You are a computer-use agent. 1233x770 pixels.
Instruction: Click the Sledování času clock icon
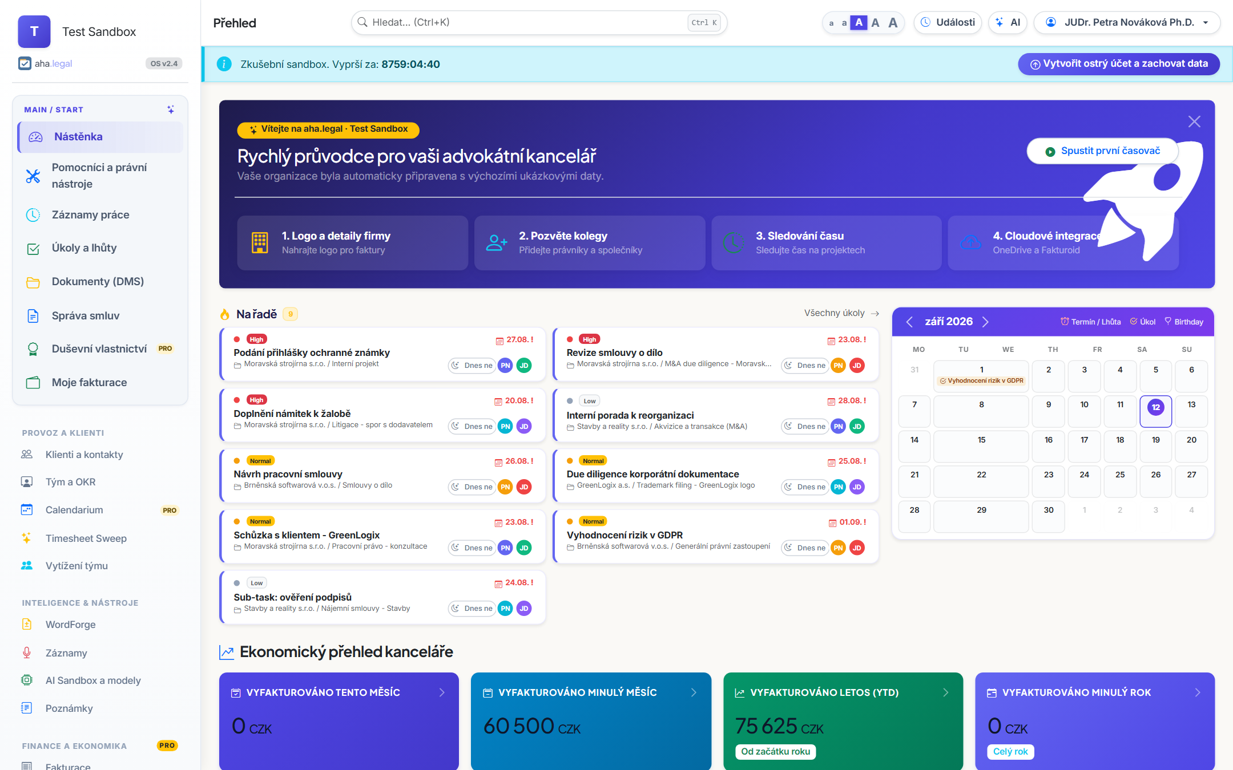(734, 243)
